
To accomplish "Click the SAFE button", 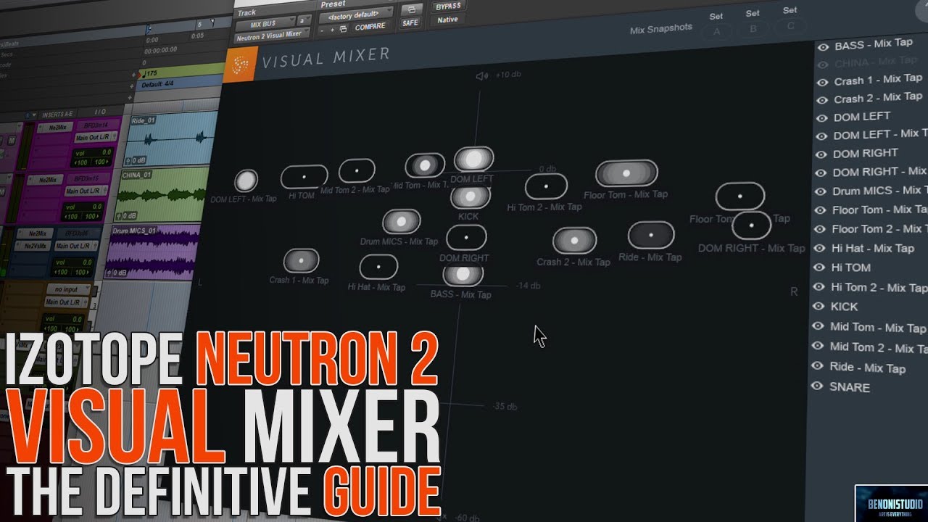I will (410, 22).
